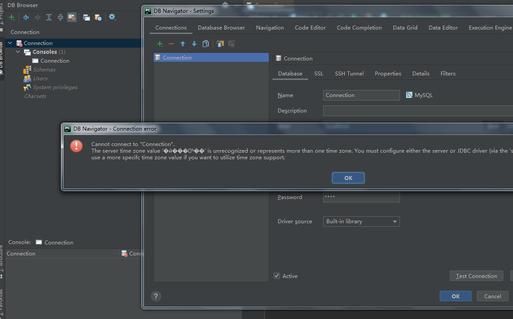Toggle the highlighted autoscroll button in DB Browser toolbar
This screenshot has height=319, width=513.
point(72,17)
